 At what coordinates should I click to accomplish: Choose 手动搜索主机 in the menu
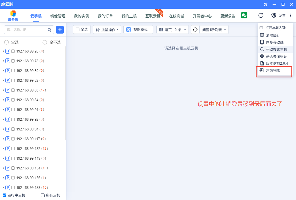coord(276,49)
